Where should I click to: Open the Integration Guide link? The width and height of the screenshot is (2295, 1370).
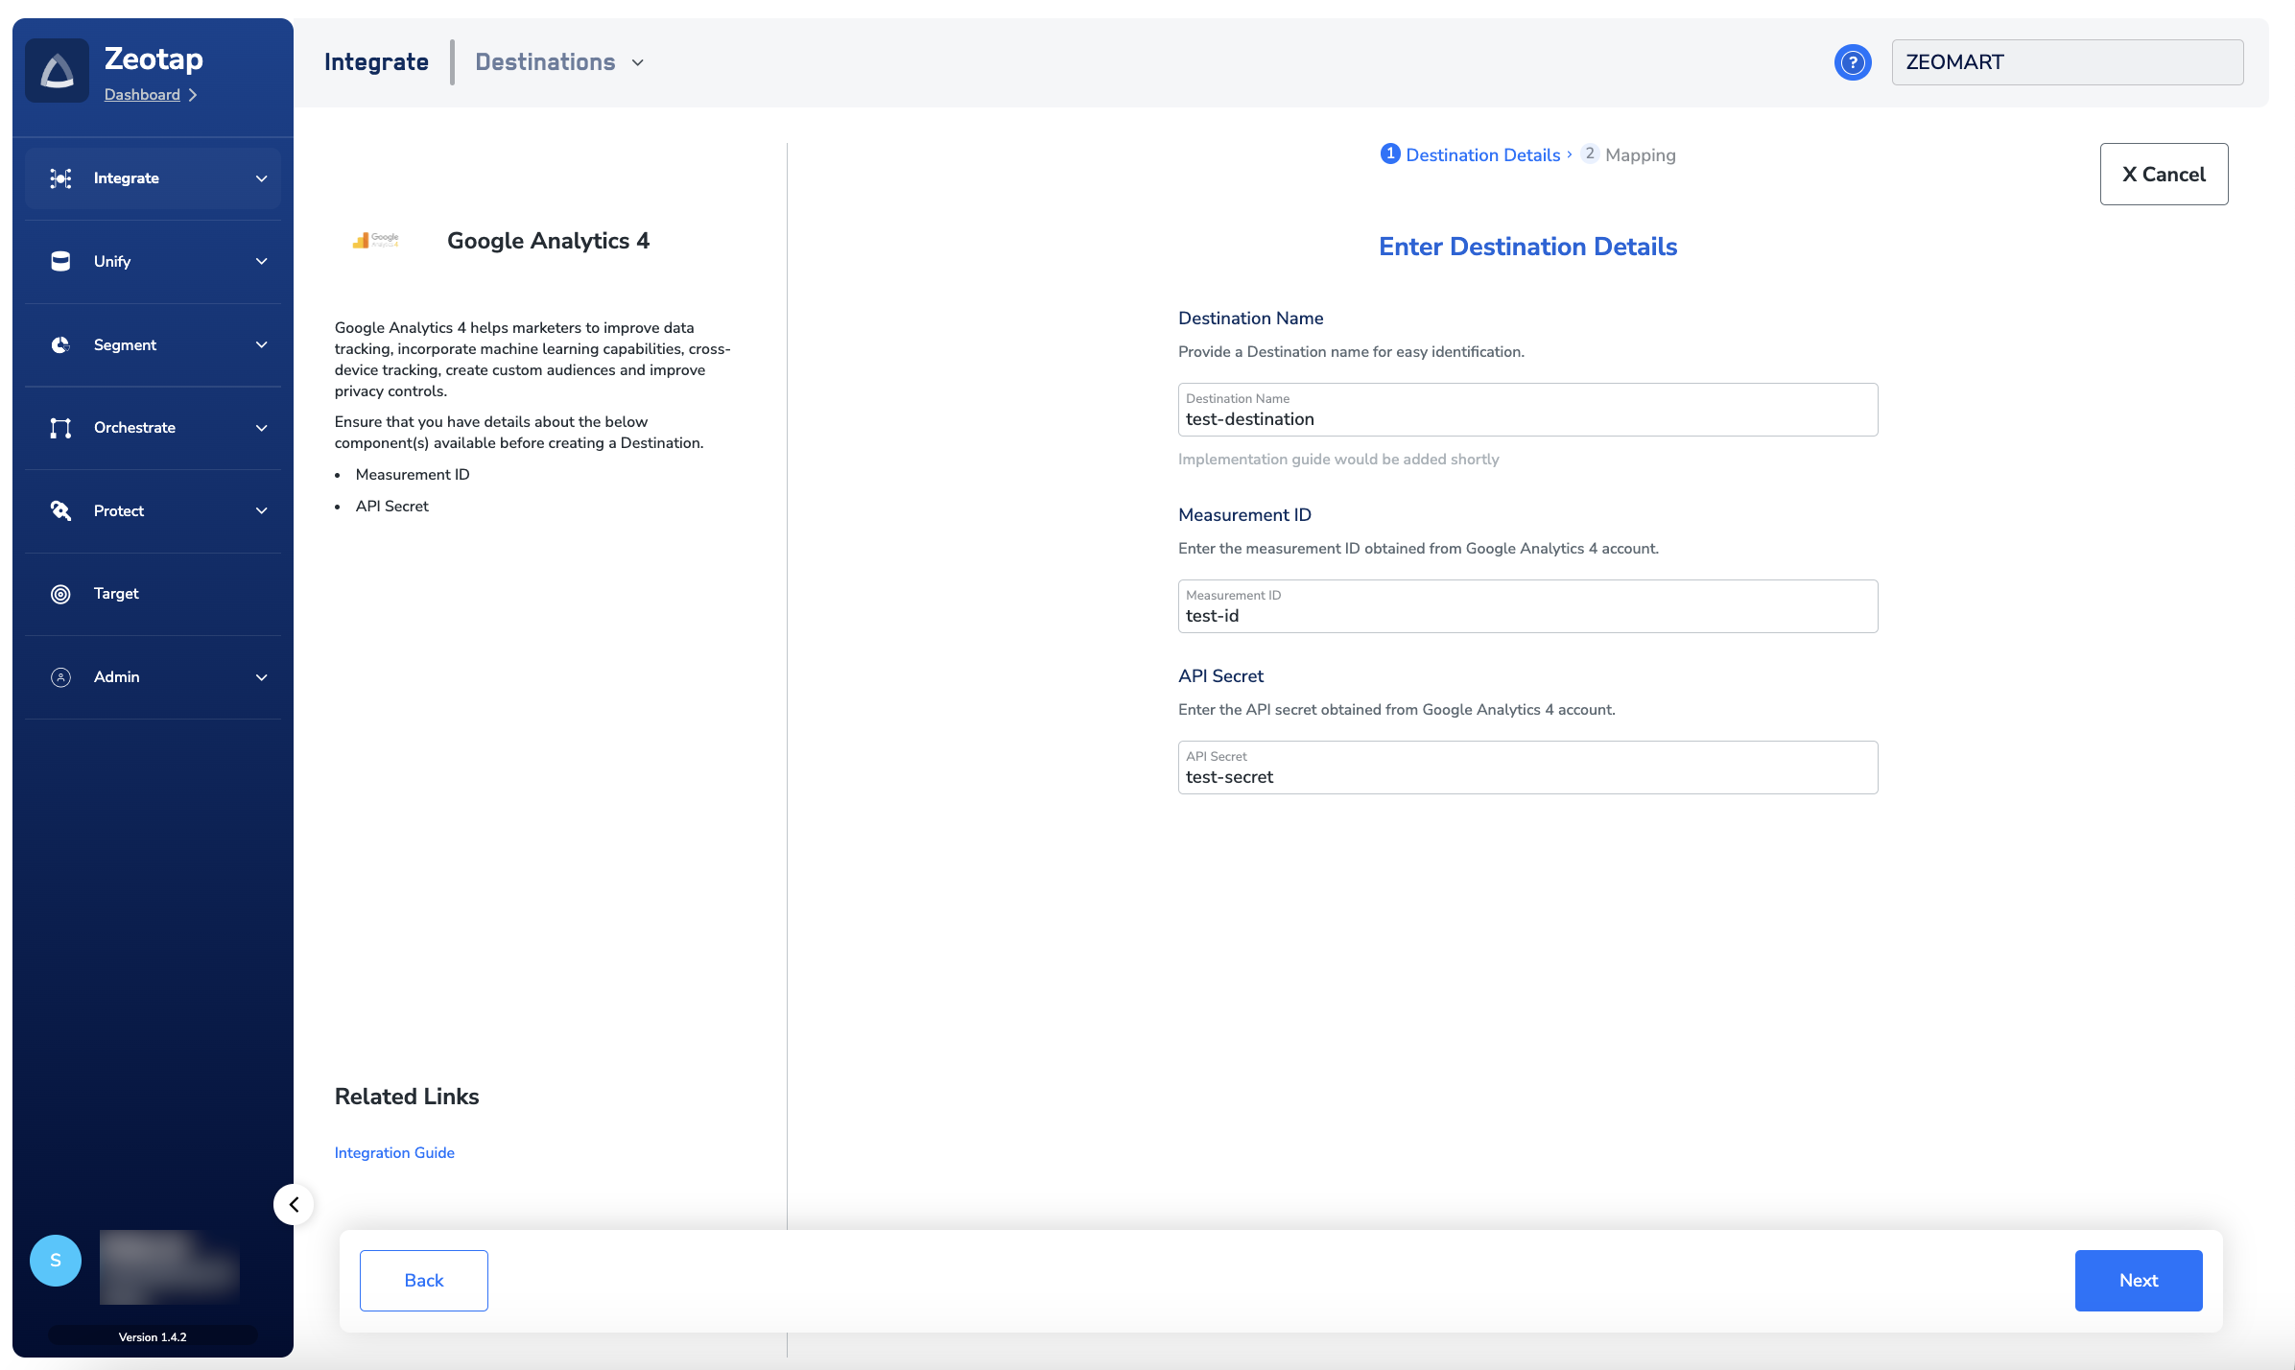[394, 1152]
